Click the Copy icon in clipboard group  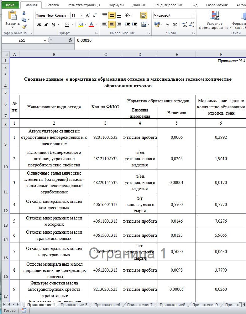24,19
